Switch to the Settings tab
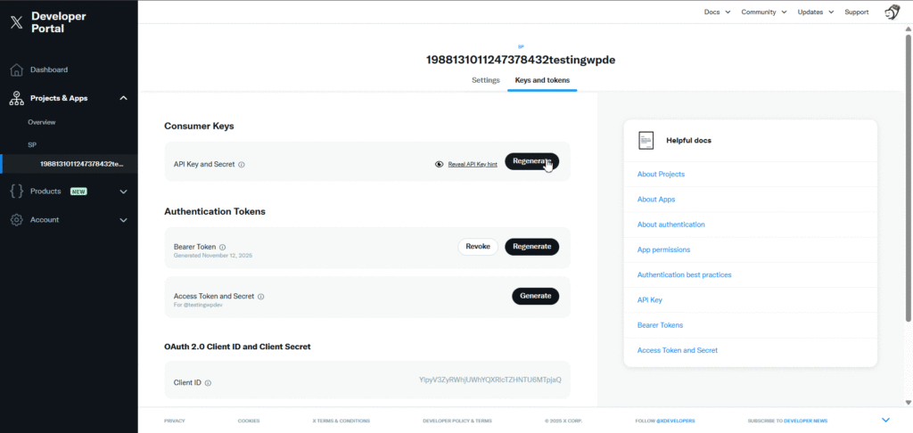 485,80
